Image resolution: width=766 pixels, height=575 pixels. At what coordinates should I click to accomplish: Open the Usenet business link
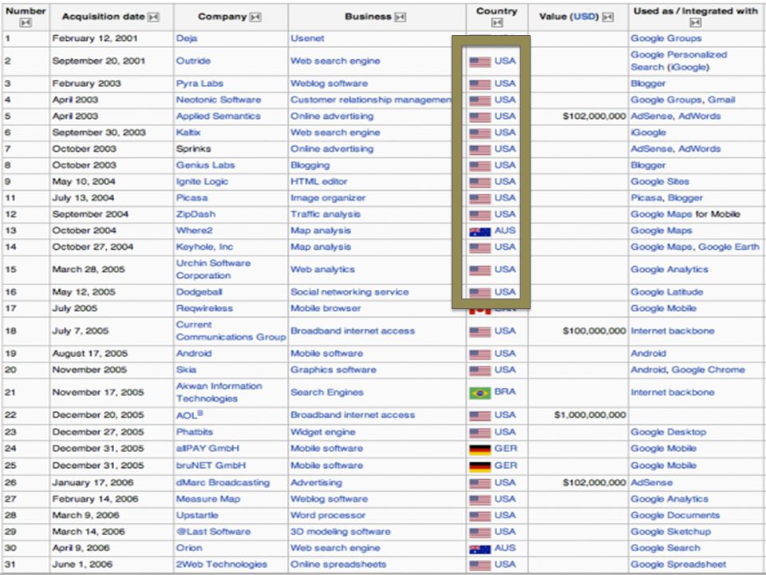coord(307,38)
